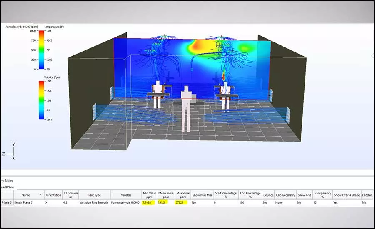This screenshot has height=229, width=375.
Task: Open the 'Variation Plot Smooth' plot type cell
Action: 95,202
